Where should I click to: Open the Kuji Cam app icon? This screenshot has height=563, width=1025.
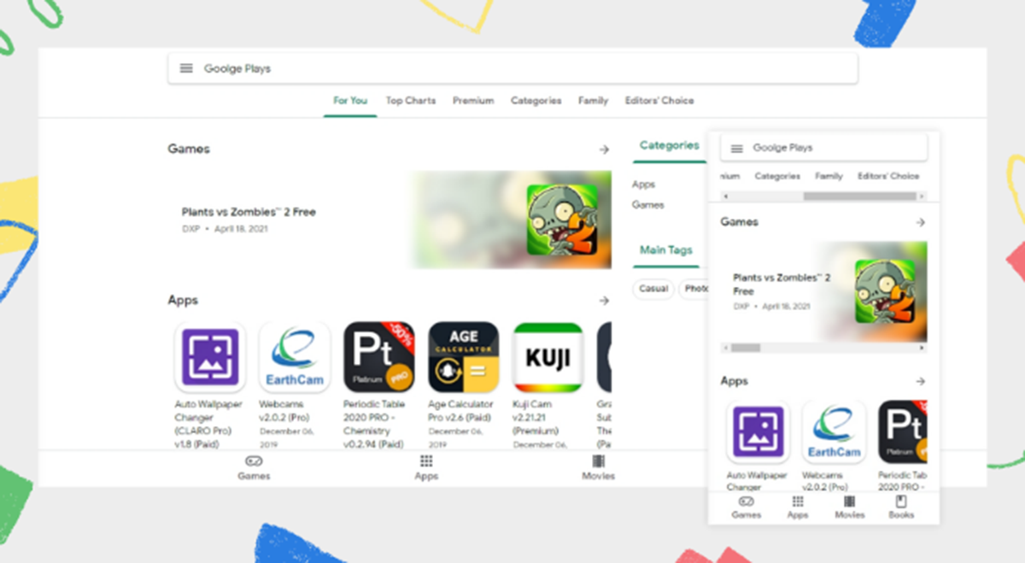coord(548,357)
